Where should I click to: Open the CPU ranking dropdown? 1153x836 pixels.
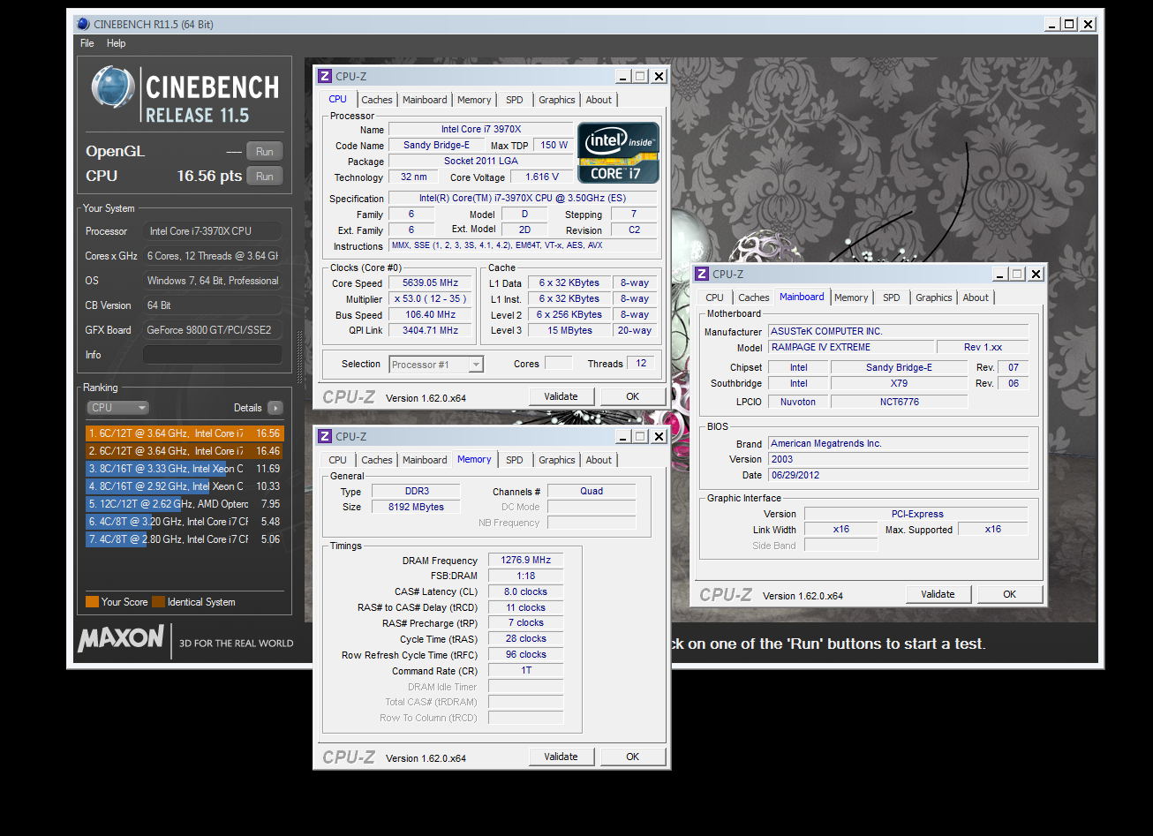pyautogui.click(x=118, y=408)
